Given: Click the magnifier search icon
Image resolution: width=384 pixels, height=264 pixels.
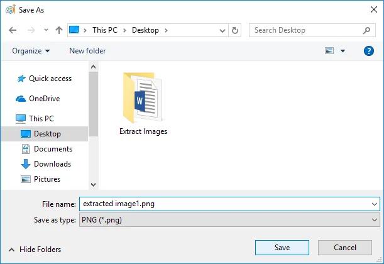Looking at the screenshot, I should (x=366, y=30).
